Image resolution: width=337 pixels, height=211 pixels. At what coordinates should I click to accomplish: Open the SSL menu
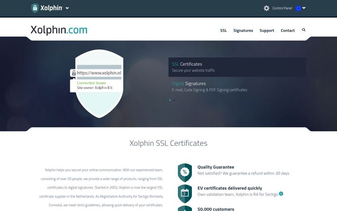coord(223,30)
